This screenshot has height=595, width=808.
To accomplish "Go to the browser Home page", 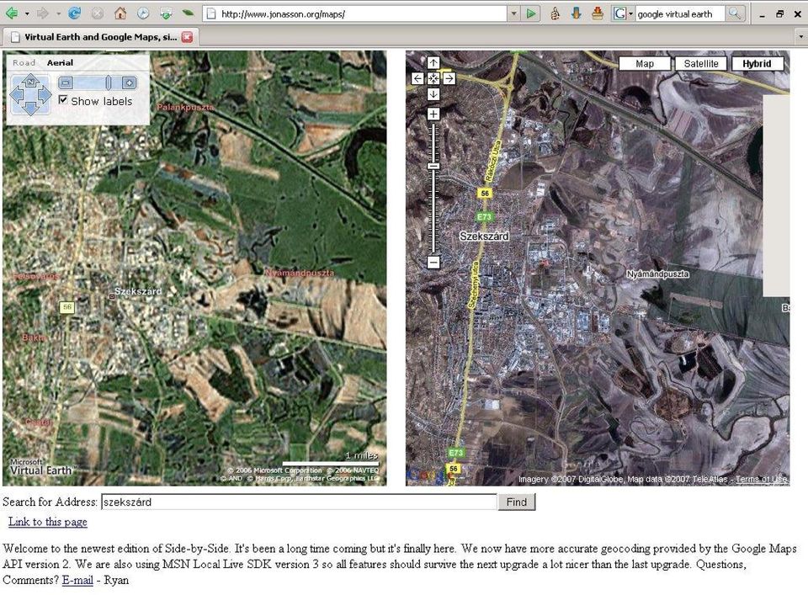I will click(120, 13).
